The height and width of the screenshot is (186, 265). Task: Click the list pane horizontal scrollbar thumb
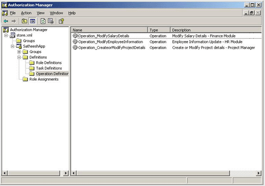coord(153,173)
